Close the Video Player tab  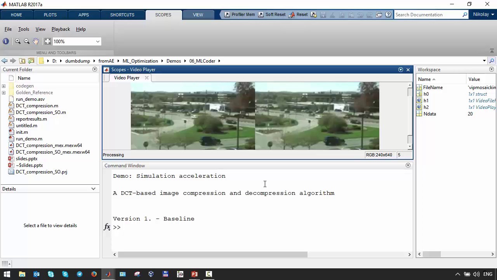coord(147,78)
